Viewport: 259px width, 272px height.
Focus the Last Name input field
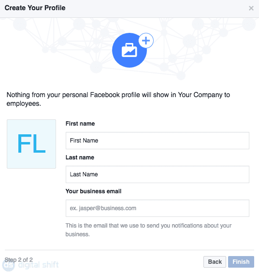coord(158,174)
